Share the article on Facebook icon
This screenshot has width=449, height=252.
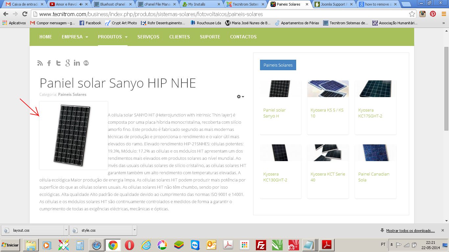tap(49, 63)
